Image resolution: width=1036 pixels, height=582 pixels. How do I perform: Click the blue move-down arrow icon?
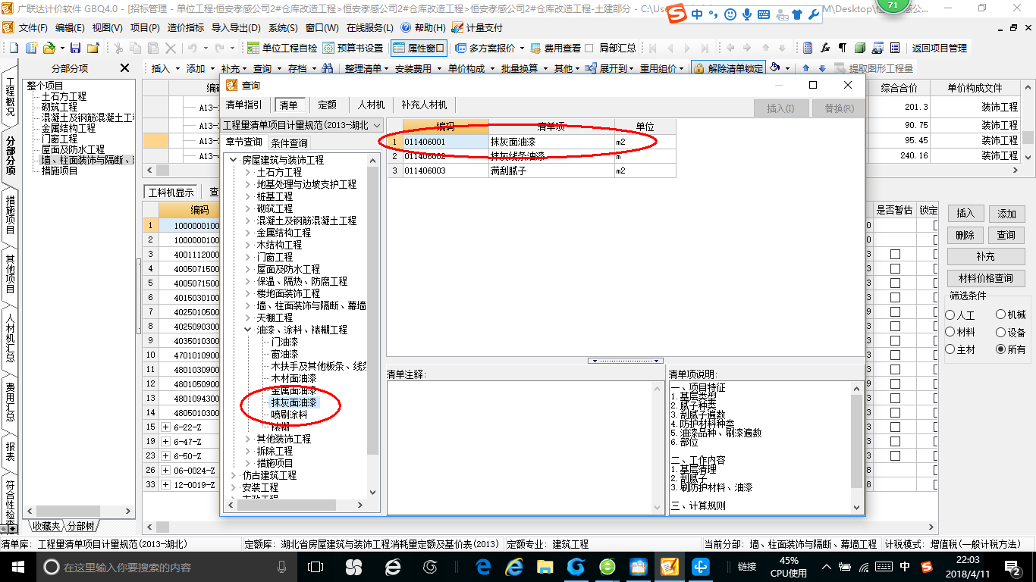[x=824, y=69]
